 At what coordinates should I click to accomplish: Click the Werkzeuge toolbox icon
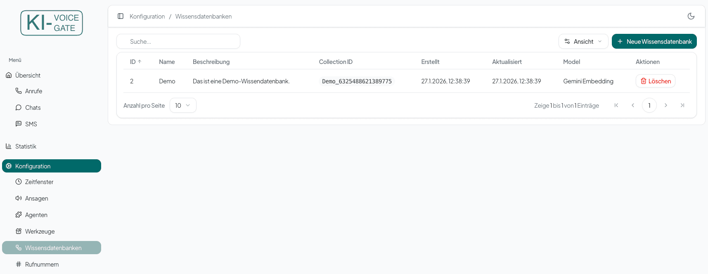tap(19, 231)
